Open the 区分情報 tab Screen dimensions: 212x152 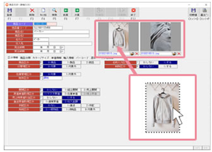(13, 58)
